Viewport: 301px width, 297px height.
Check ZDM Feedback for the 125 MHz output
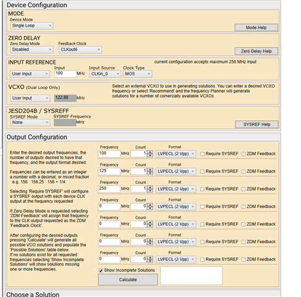244,171
